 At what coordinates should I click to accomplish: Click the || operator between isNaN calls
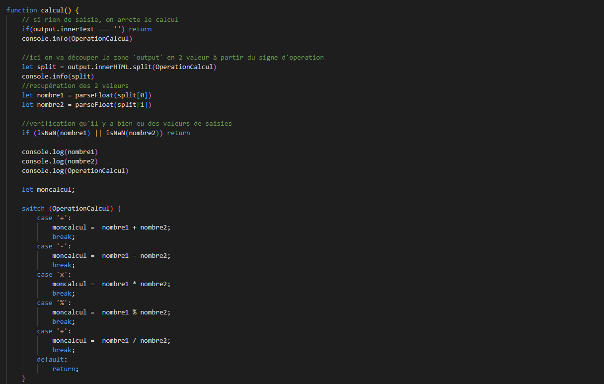click(x=98, y=133)
